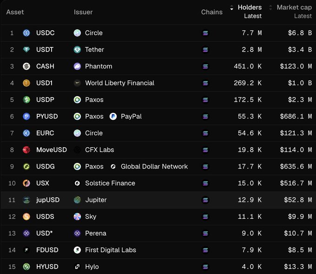Viewport: 316px width, 274px height.
Task: Click the USDS orange token icon
Action: (x=26, y=217)
